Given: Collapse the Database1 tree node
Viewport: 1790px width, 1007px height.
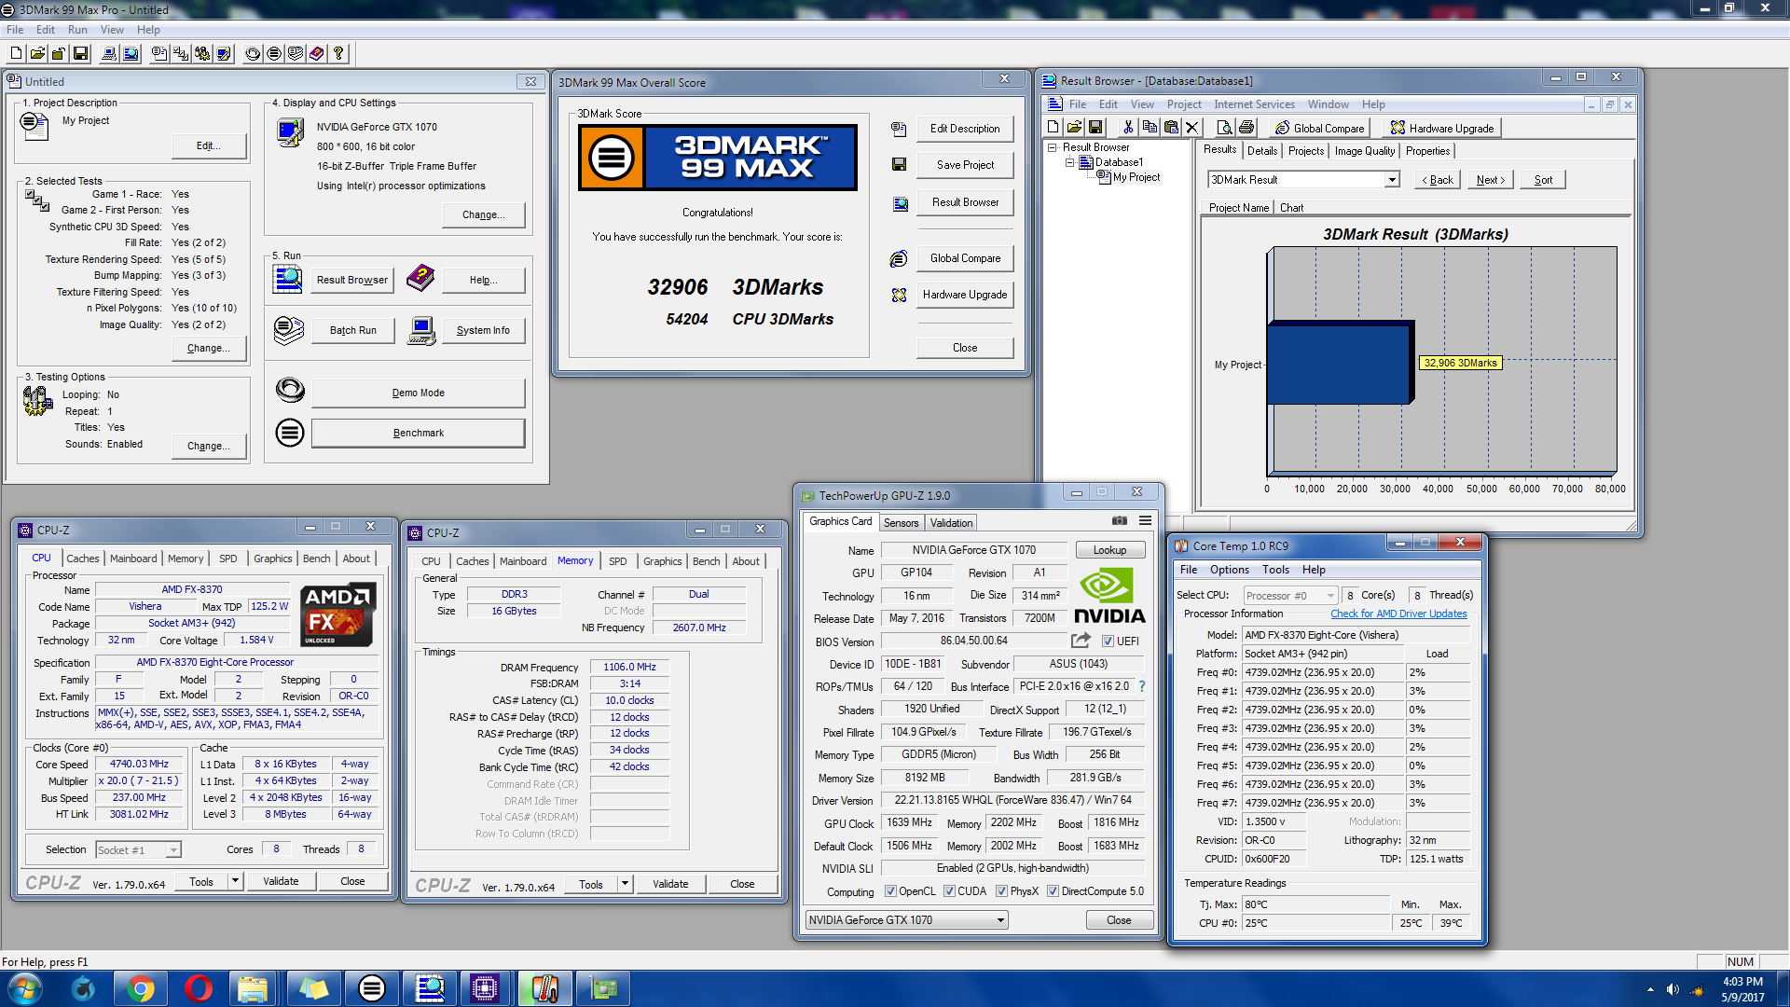Looking at the screenshot, I should pyautogui.click(x=1070, y=162).
